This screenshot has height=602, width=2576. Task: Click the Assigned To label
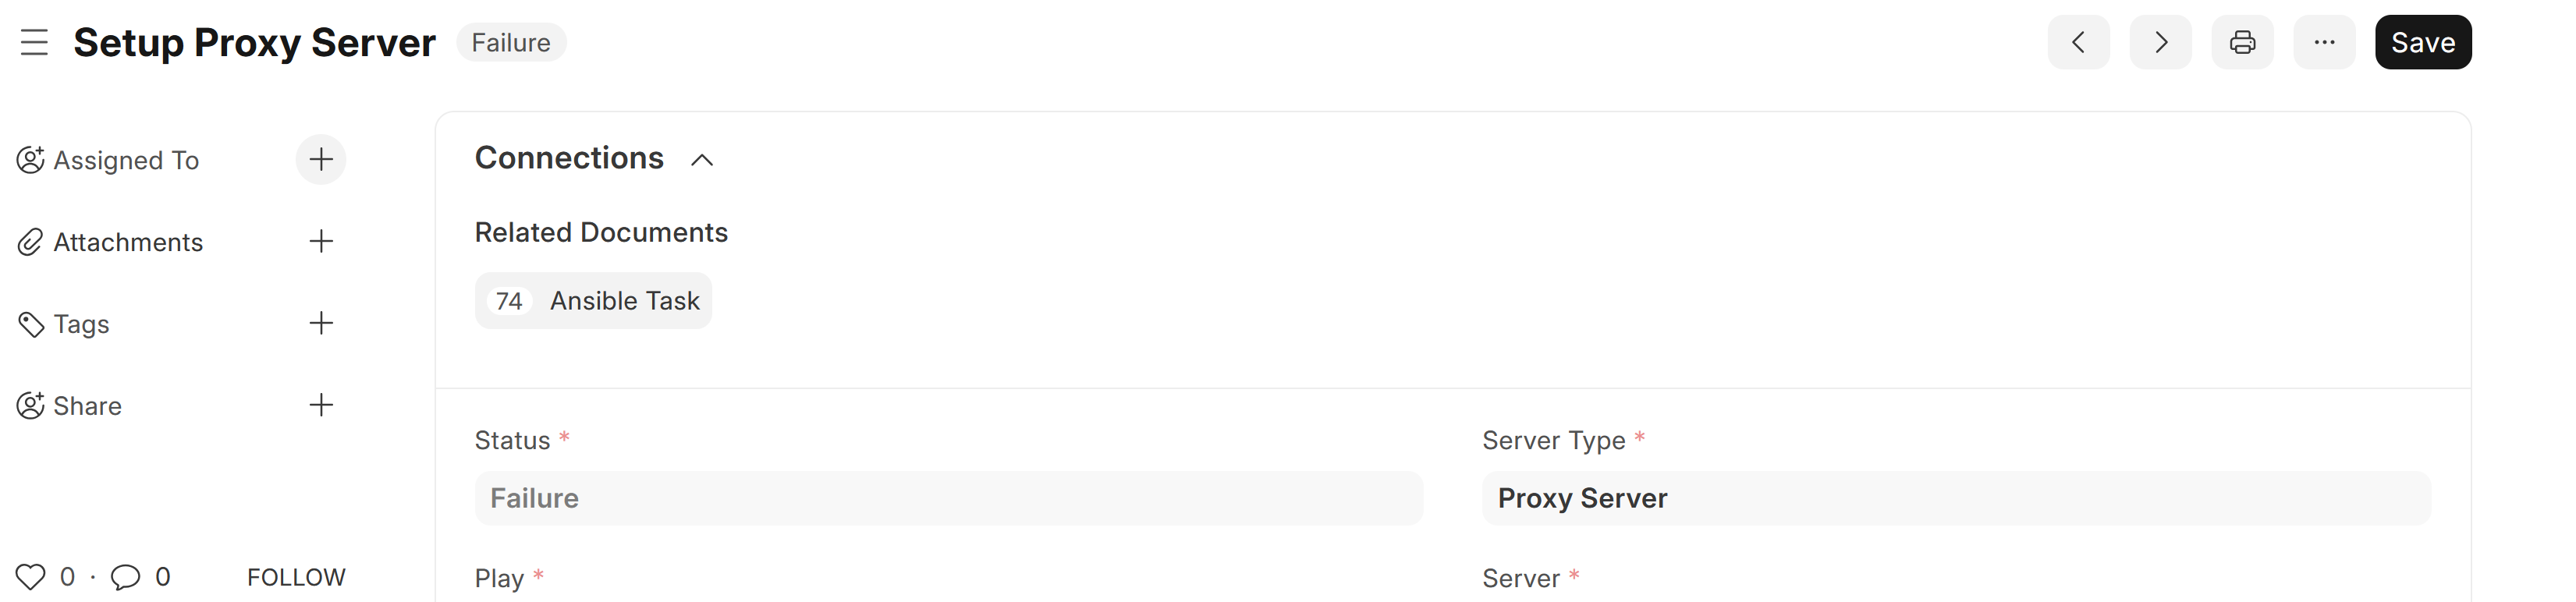click(x=126, y=160)
